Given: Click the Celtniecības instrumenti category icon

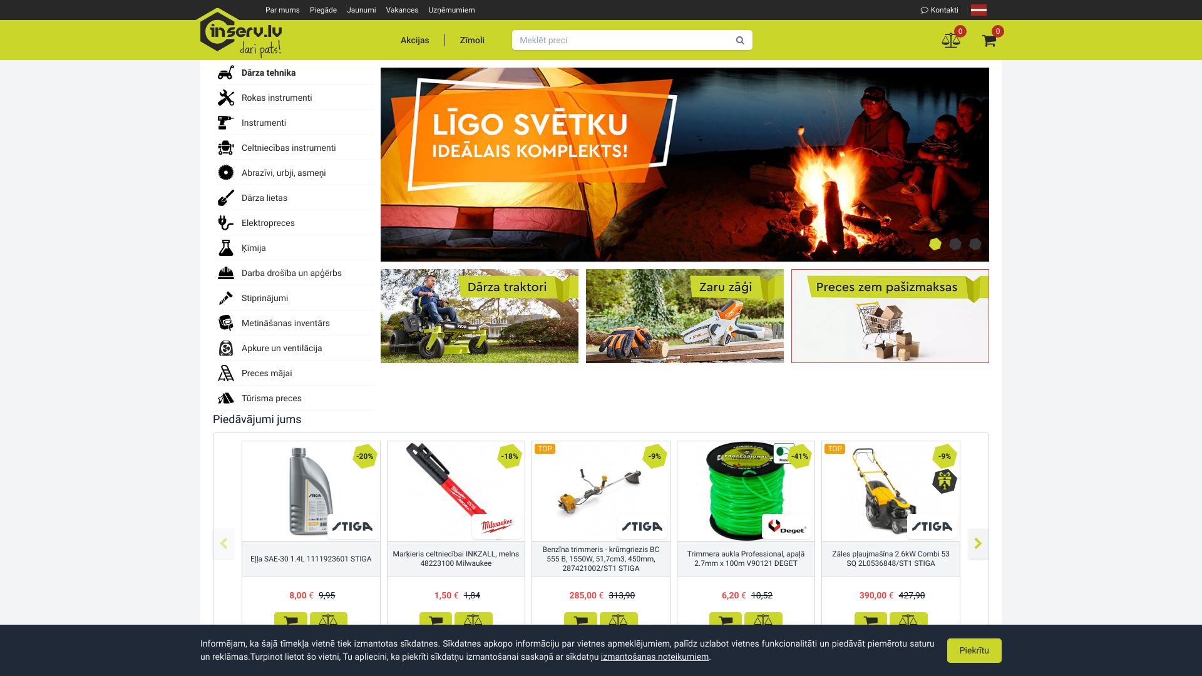Looking at the screenshot, I should pyautogui.click(x=225, y=147).
